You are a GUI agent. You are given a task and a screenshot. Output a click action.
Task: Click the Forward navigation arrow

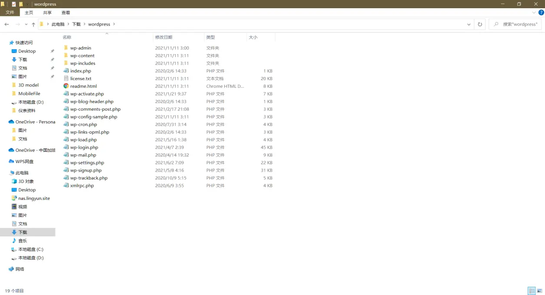[18, 24]
